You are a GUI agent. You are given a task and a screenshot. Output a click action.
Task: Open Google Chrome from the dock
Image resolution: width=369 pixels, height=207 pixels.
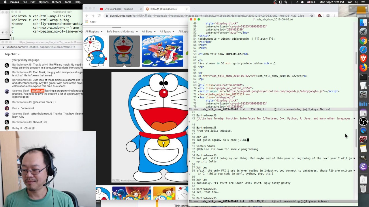tap(363, 41)
